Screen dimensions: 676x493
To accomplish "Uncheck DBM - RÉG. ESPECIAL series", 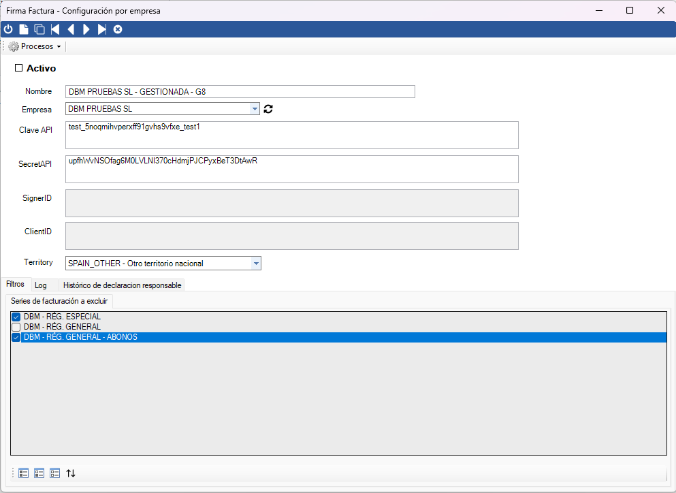I will [16, 317].
